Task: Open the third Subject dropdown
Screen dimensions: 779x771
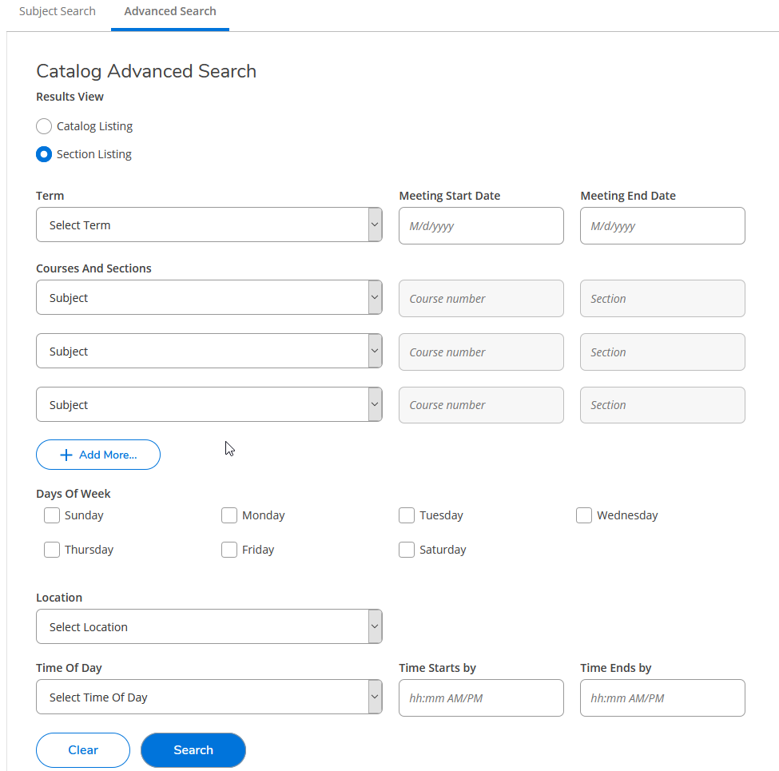Action: tap(209, 405)
